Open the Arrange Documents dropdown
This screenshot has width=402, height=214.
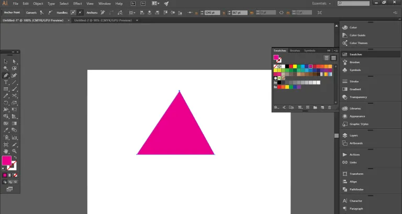click(155, 4)
